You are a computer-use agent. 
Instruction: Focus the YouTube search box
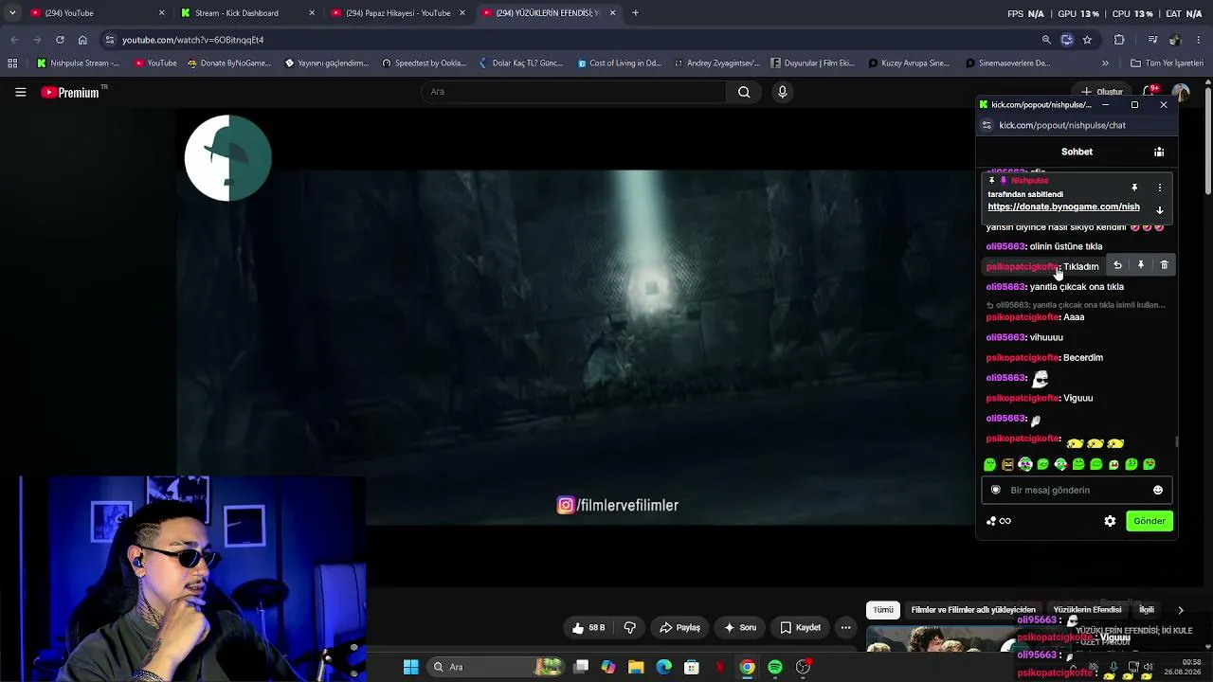(x=573, y=92)
